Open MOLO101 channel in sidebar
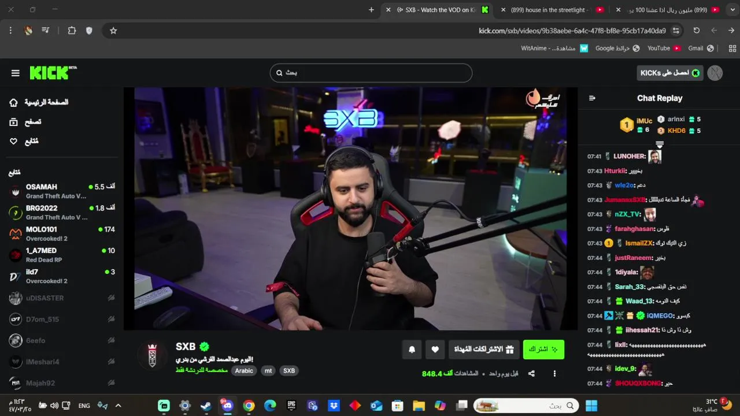This screenshot has height=416, width=740. [x=62, y=233]
